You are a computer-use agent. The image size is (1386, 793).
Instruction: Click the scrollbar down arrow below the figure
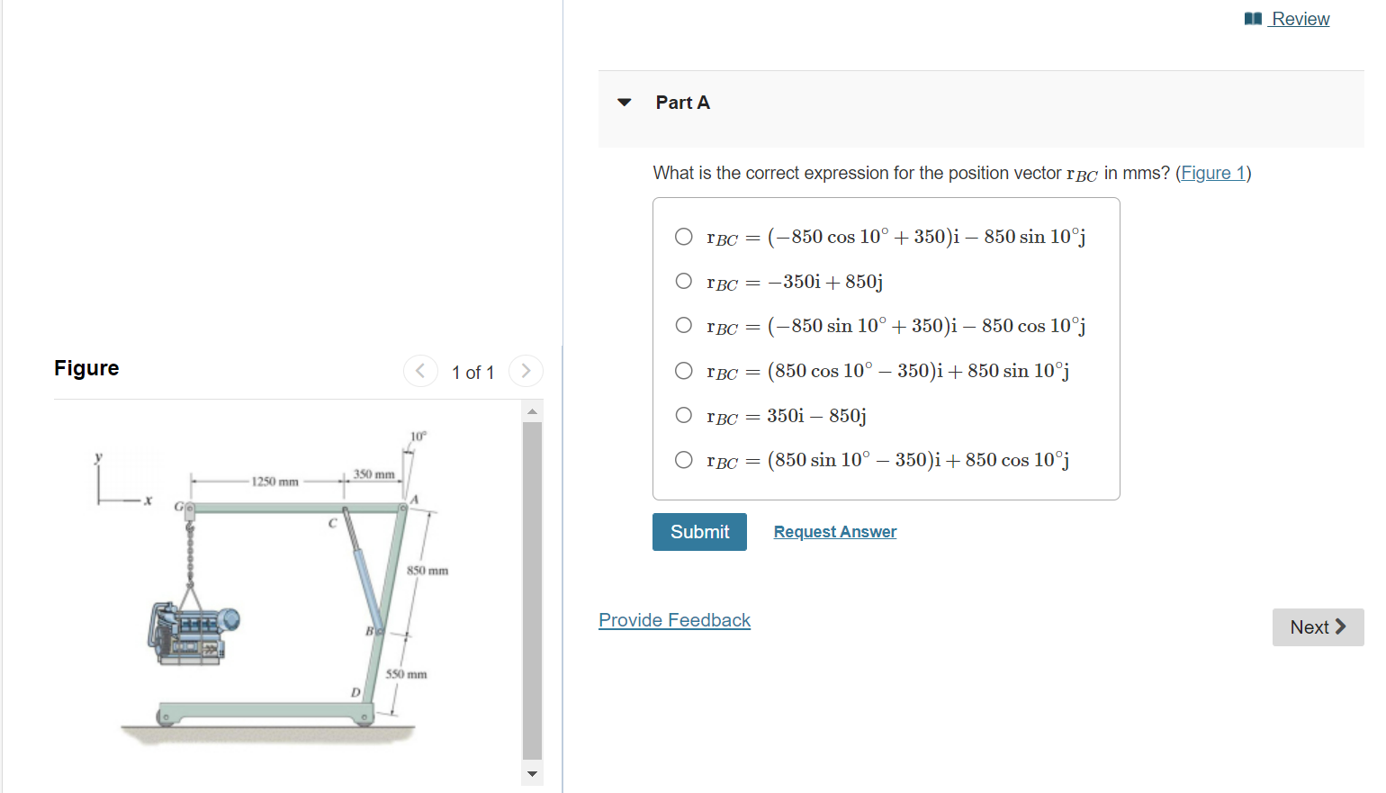[x=532, y=774]
